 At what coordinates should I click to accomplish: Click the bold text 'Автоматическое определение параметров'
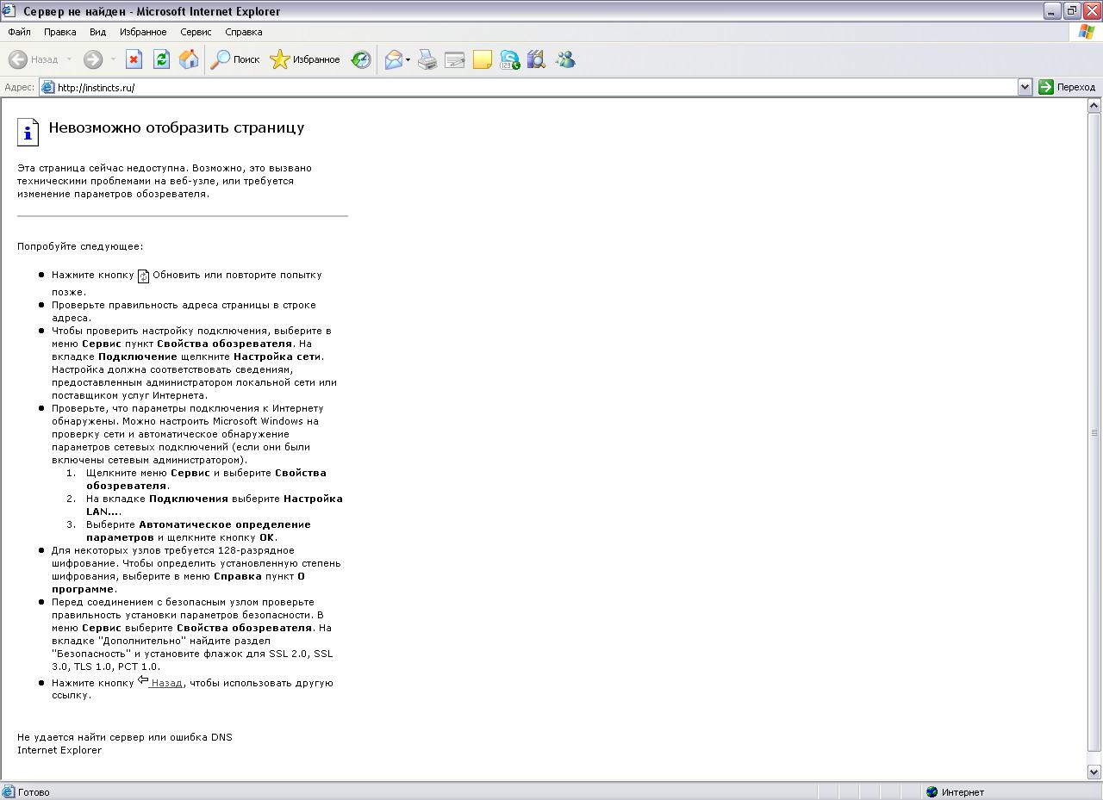tap(198, 530)
